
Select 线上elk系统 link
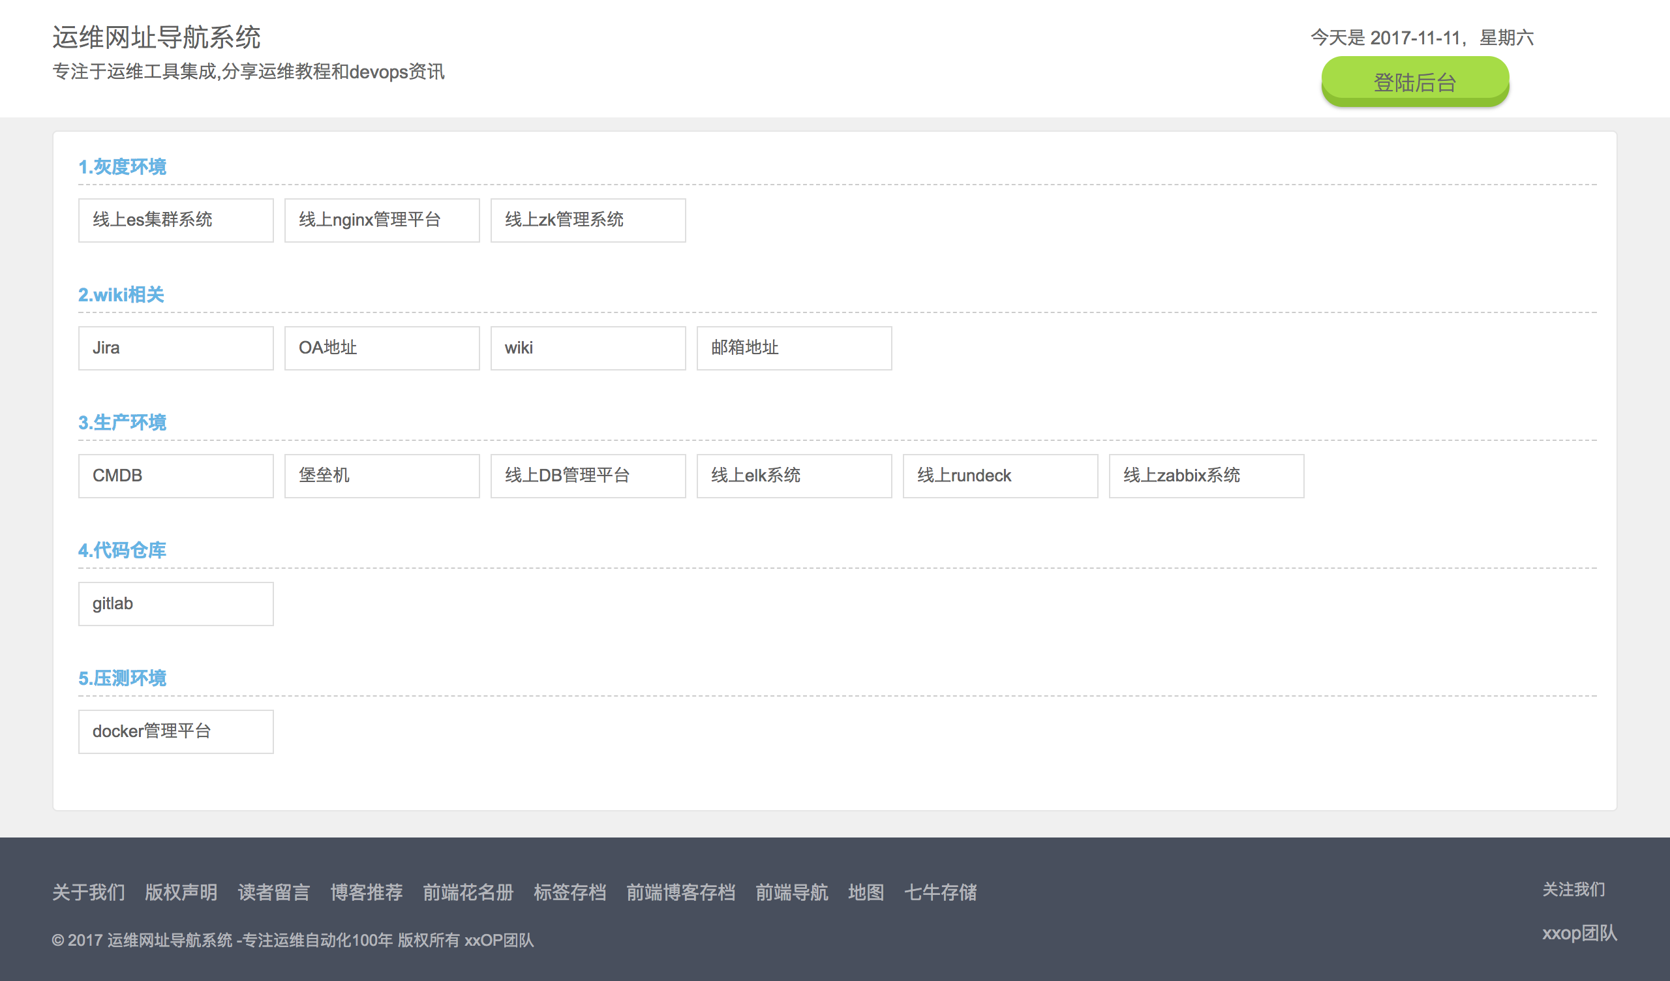794,476
